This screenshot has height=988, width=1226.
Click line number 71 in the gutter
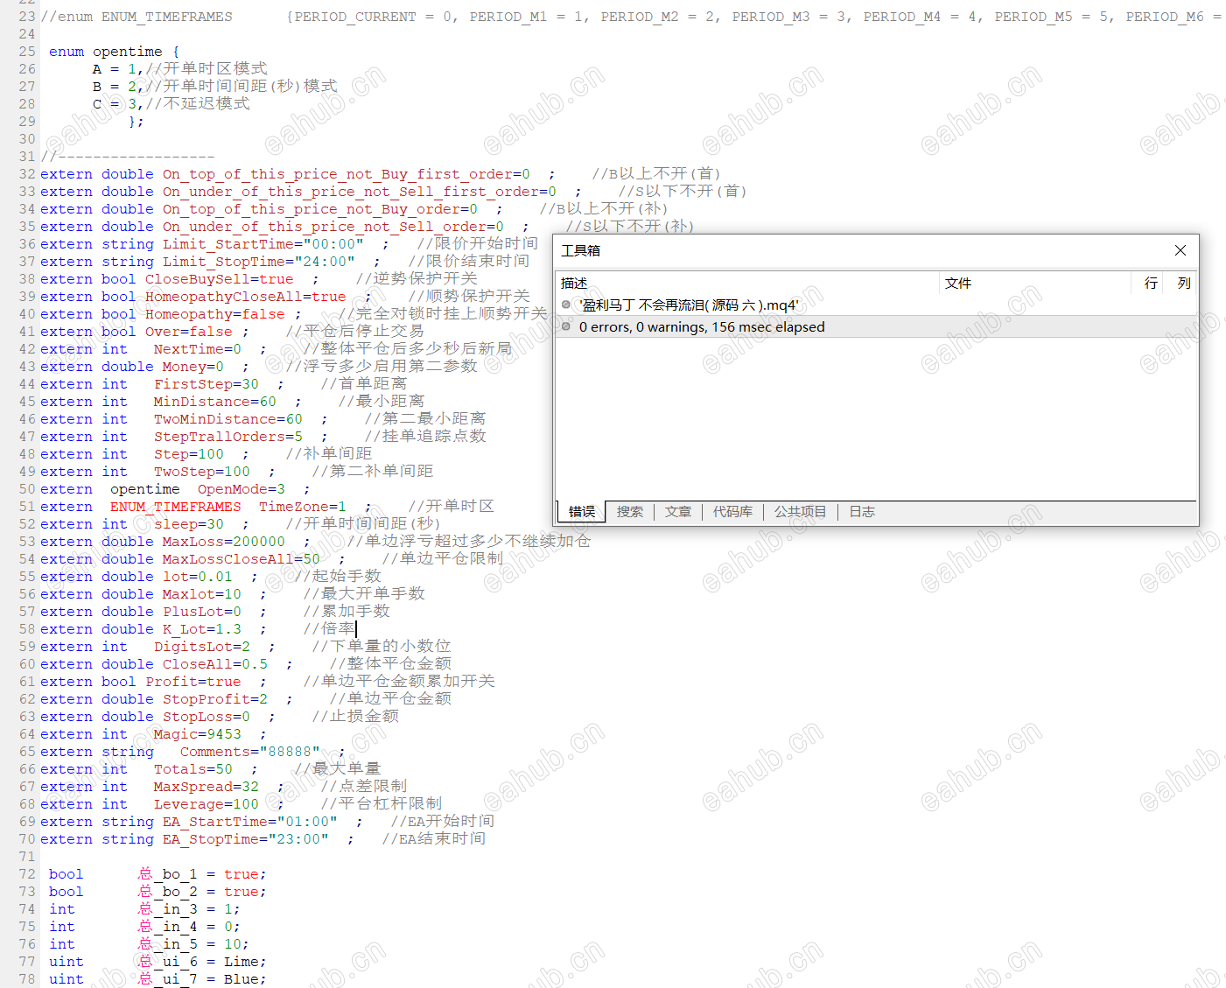click(27, 857)
